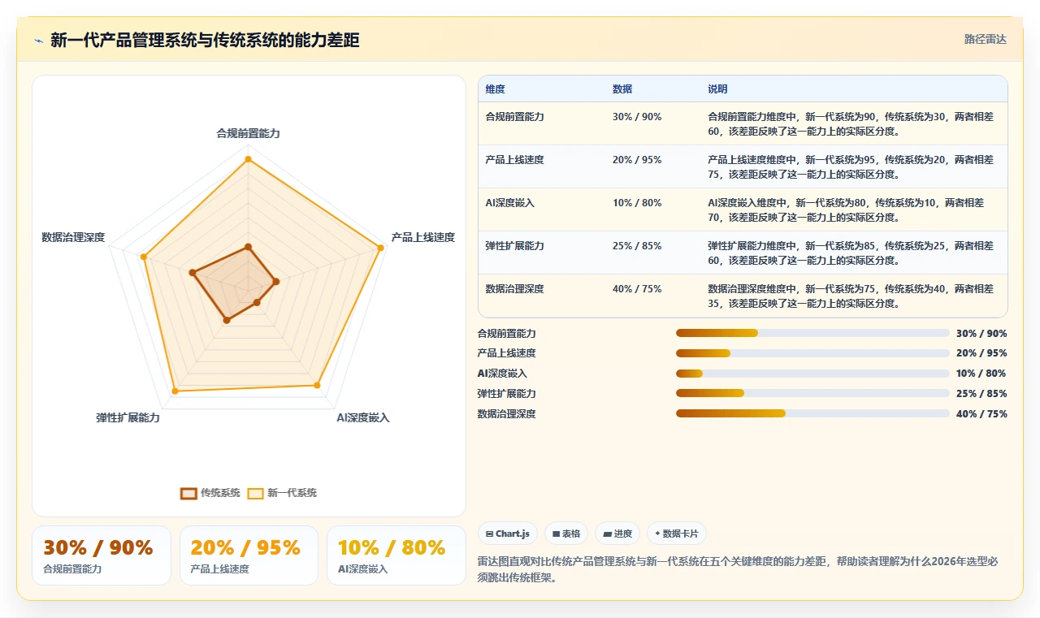Select the 数据 column header
Viewport: 1040px width, 618px height.
coord(622,89)
